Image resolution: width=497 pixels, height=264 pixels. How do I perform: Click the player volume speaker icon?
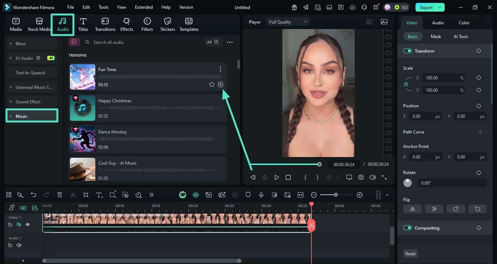click(x=372, y=177)
